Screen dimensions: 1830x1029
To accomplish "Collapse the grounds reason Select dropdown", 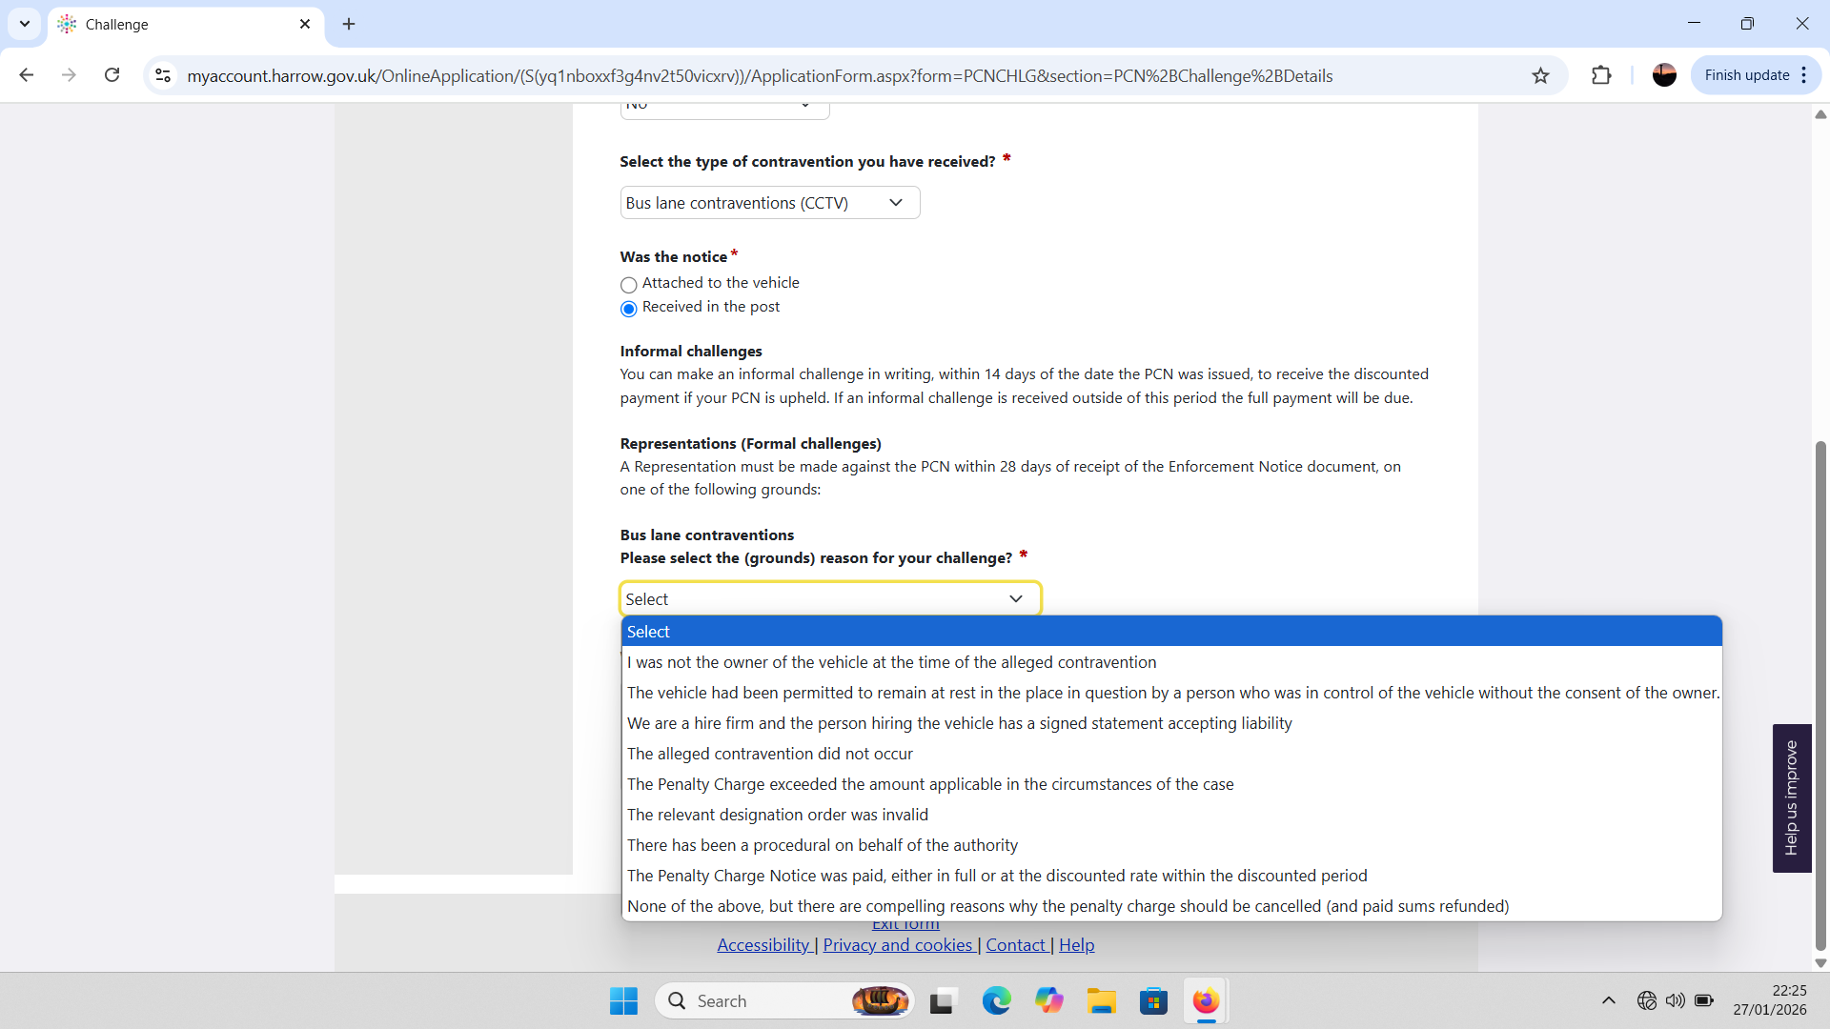I will coord(829,599).
